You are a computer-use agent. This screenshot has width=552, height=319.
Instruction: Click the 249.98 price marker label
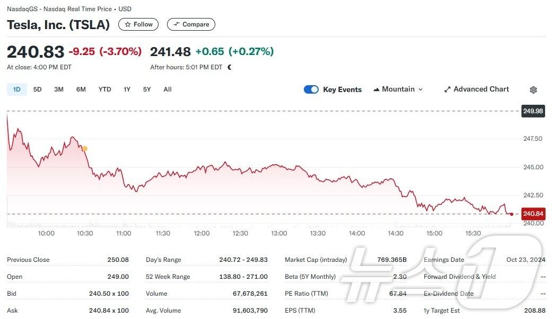(x=533, y=111)
